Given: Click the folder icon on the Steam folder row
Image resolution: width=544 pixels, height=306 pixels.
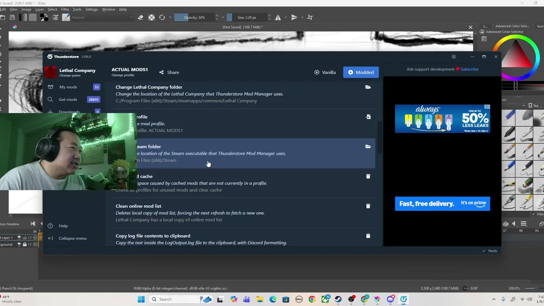Looking at the screenshot, I should click(x=368, y=147).
